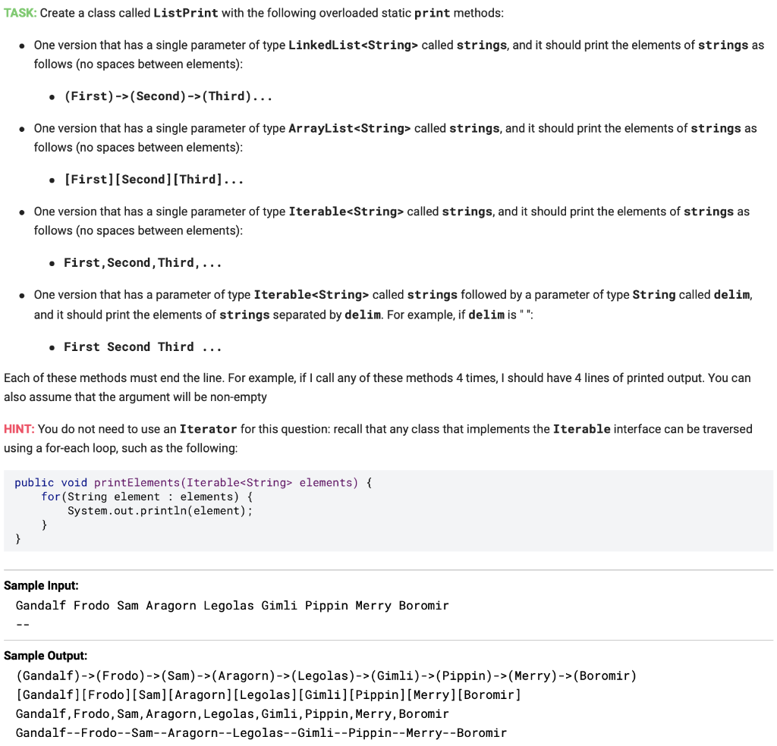
Task: Click the First Second Third ... example
Action: [x=143, y=347]
